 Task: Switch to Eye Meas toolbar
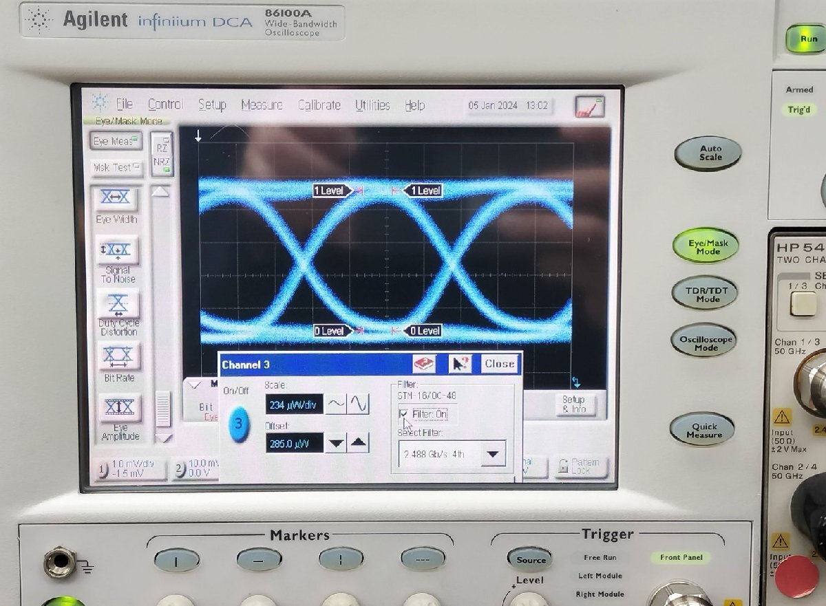tap(116, 141)
